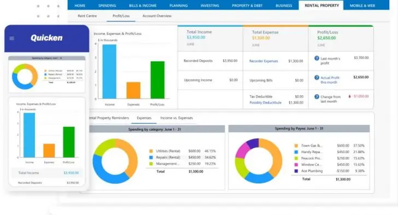Screen dimensions: 398x215
Task: Click help icon beside Change from last month
Action: [x=317, y=97]
